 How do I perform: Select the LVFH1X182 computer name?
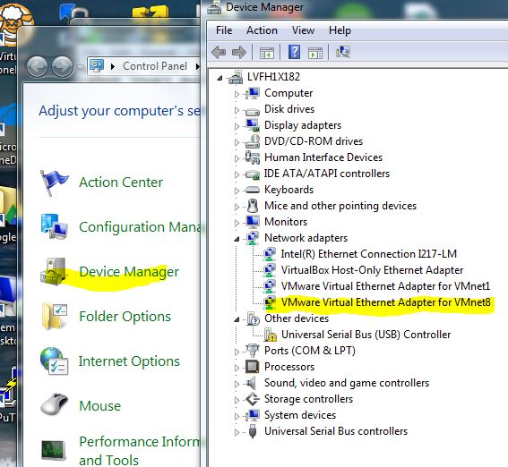point(273,77)
